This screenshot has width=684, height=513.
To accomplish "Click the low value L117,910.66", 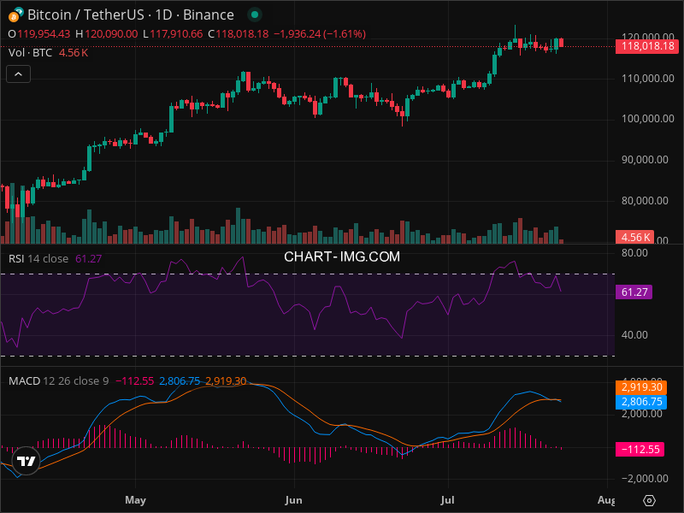I will click(x=173, y=34).
